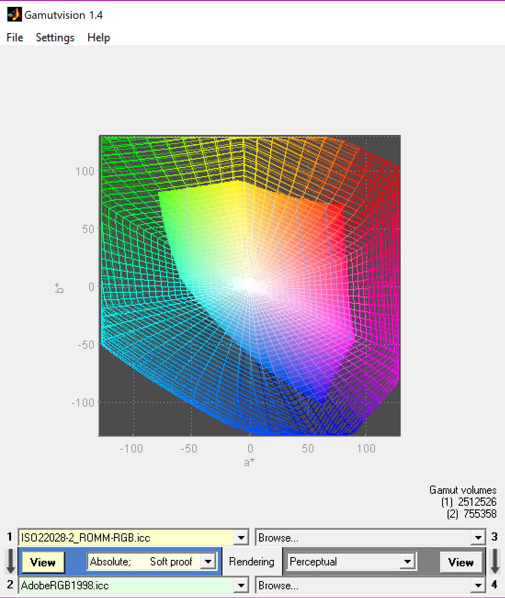505x598 pixels.
Task: Click the right View button
Action: 461,562
